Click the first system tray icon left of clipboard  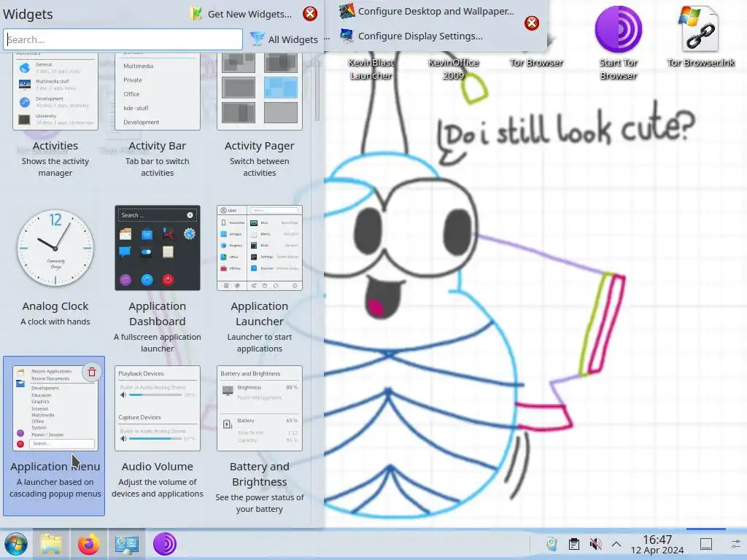pyautogui.click(x=552, y=544)
